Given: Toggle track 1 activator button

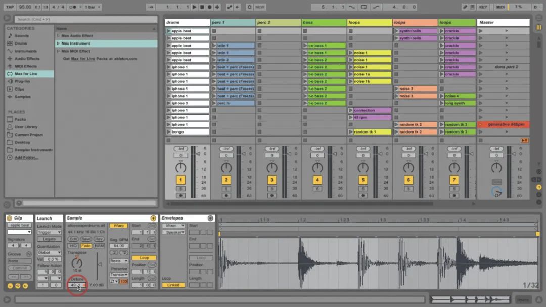Looking at the screenshot, I should click(x=180, y=180).
